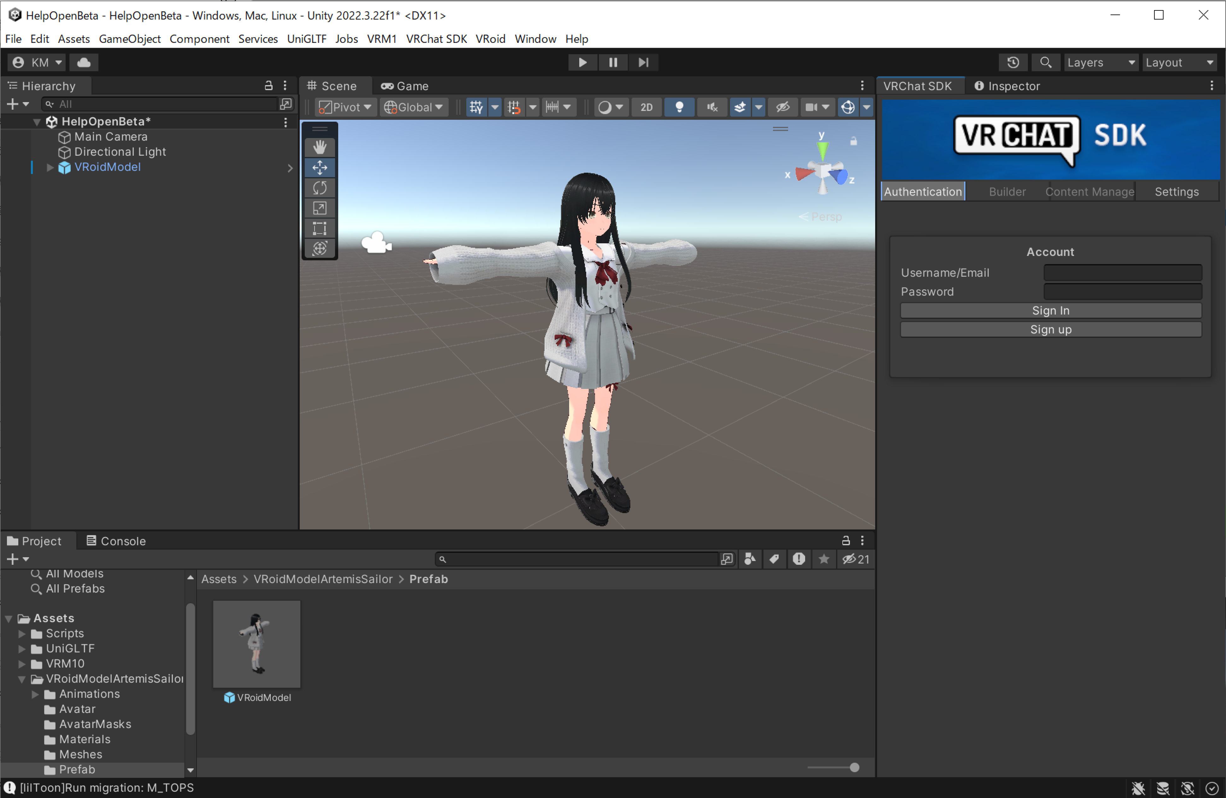This screenshot has height=798, width=1226.
Task: Collapse the VRoidModelArtemisSailor folder
Action: point(22,679)
